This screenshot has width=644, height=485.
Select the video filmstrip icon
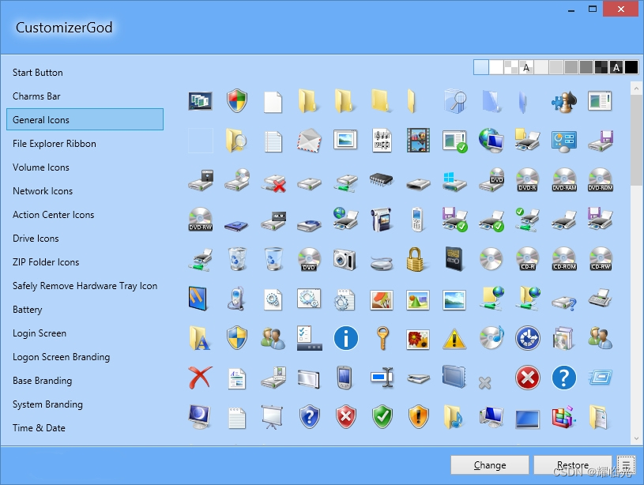point(418,141)
